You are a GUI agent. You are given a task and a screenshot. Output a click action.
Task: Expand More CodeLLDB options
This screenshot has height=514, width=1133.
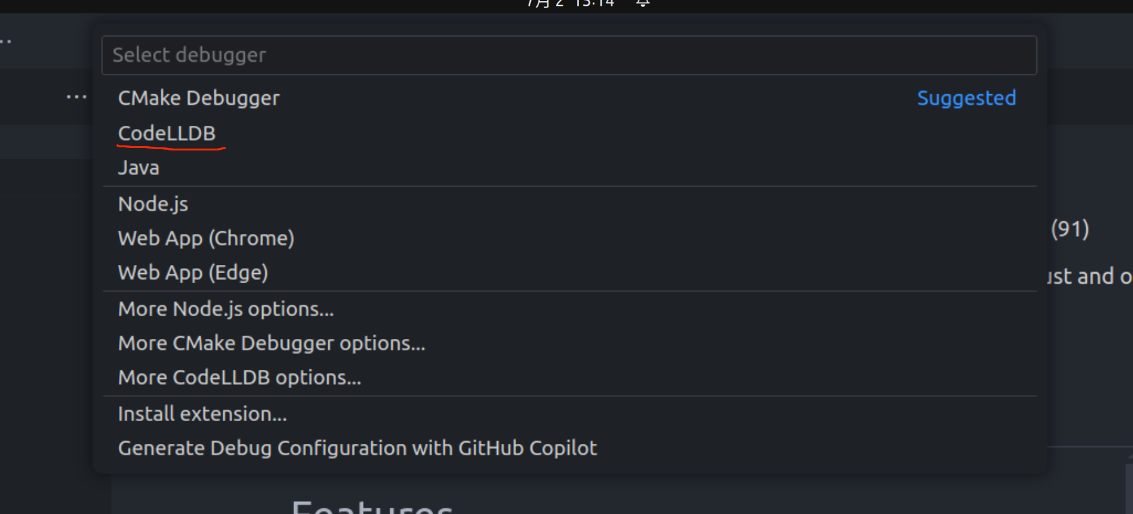[x=240, y=377]
